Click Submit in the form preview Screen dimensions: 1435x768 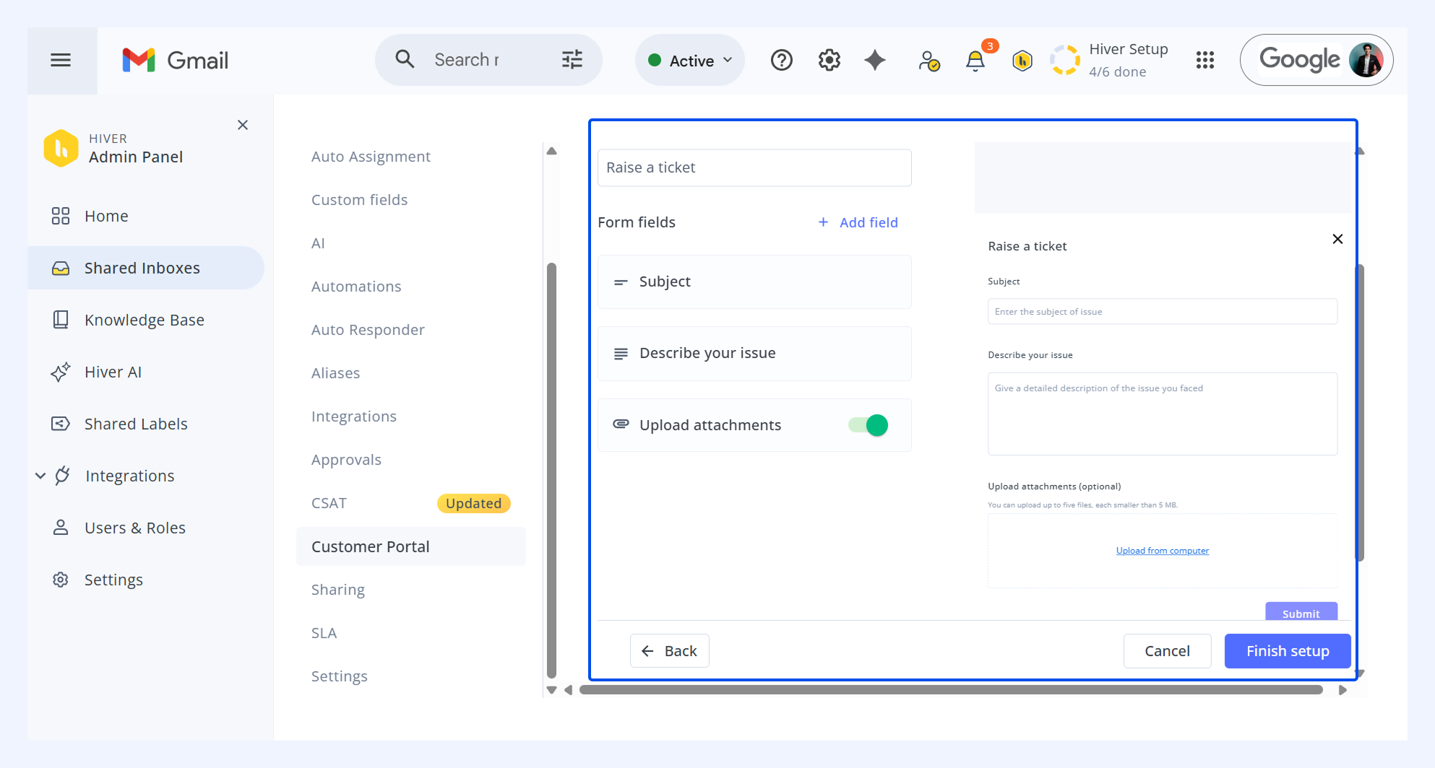tap(1301, 611)
